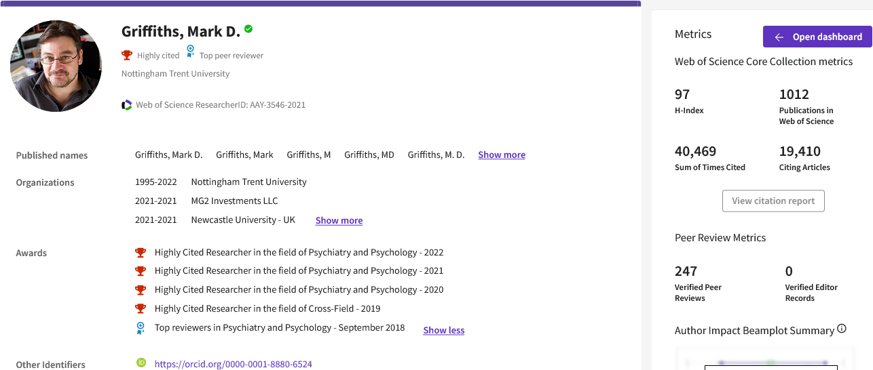Collapse the awards list with Show less
The height and width of the screenshot is (370, 873).
coord(443,331)
